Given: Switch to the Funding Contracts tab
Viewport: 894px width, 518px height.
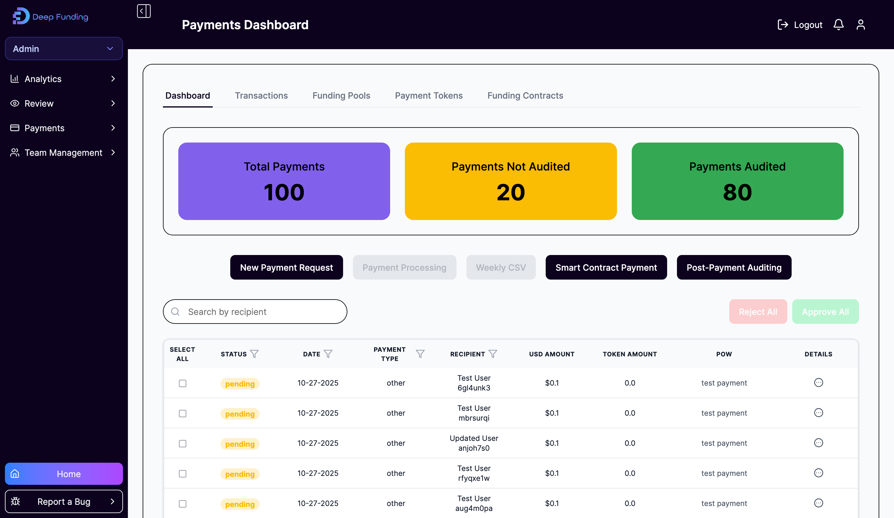Looking at the screenshot, I should coord(525,95).
